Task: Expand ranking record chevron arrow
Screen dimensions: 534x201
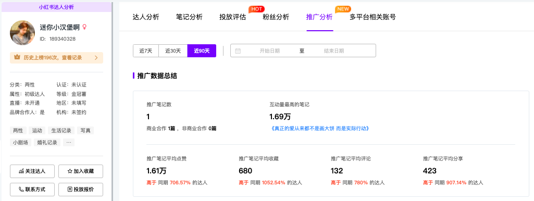Action: pos(96,58)
